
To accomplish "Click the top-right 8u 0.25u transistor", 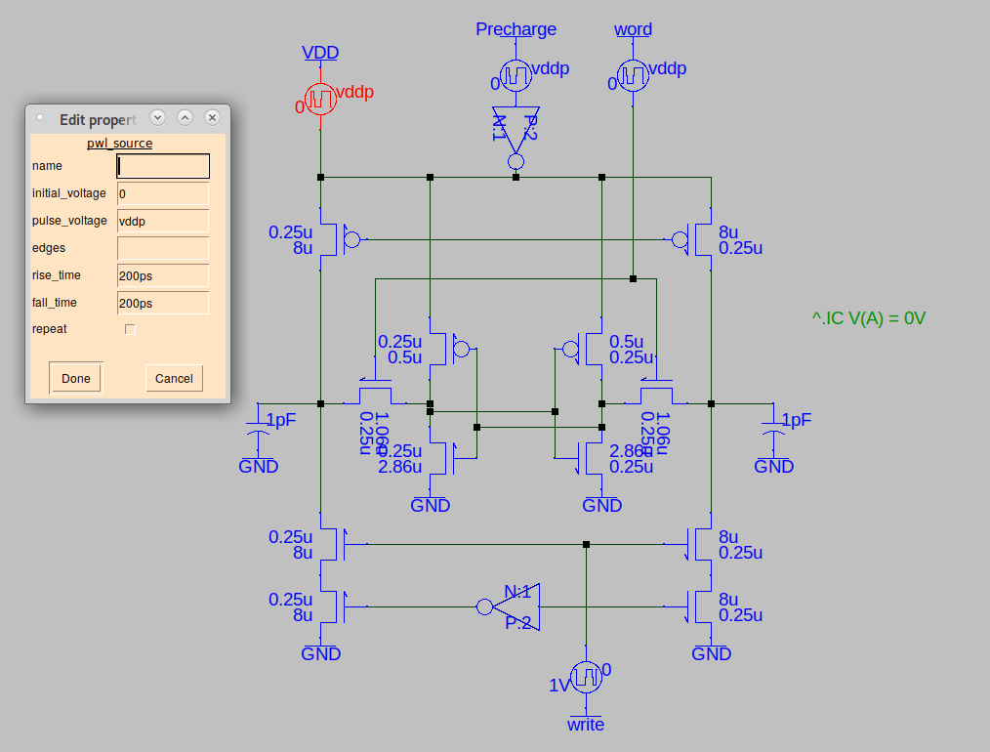I will pyautogui.click(x=693, y=239).
